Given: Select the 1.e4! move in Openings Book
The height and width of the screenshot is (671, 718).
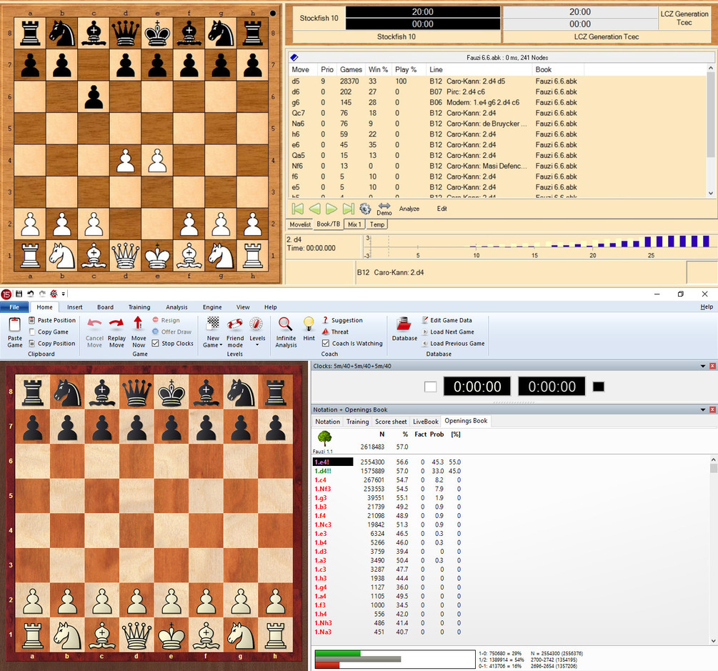Looking at the screenshot, I should click(333, 462).
